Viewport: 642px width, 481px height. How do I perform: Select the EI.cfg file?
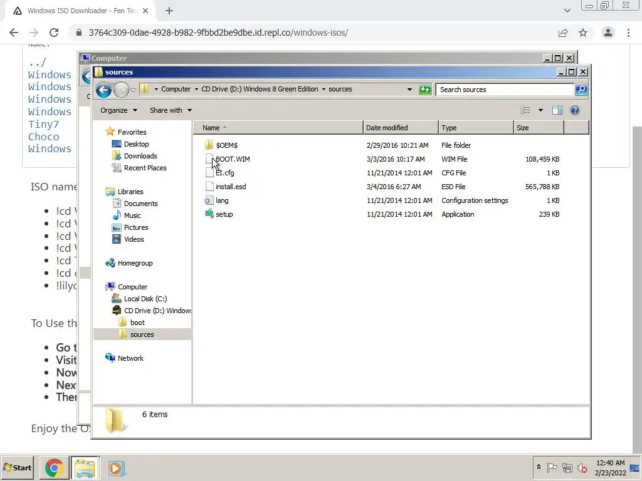(x=225, y=173)
